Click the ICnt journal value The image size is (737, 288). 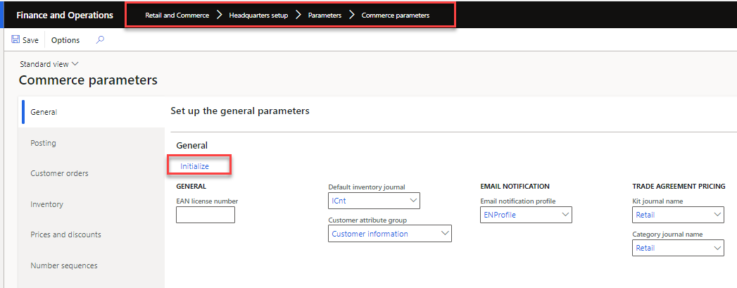tap(339, 201)
